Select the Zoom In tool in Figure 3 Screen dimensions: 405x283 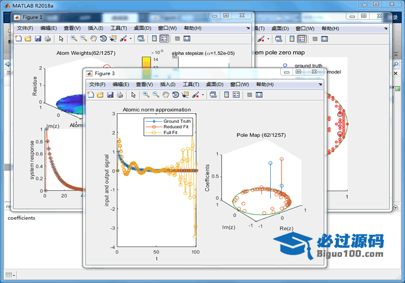(x=146, y=95)
